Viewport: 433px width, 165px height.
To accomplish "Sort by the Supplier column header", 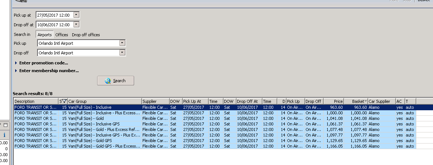I will (x=155, y=101).
